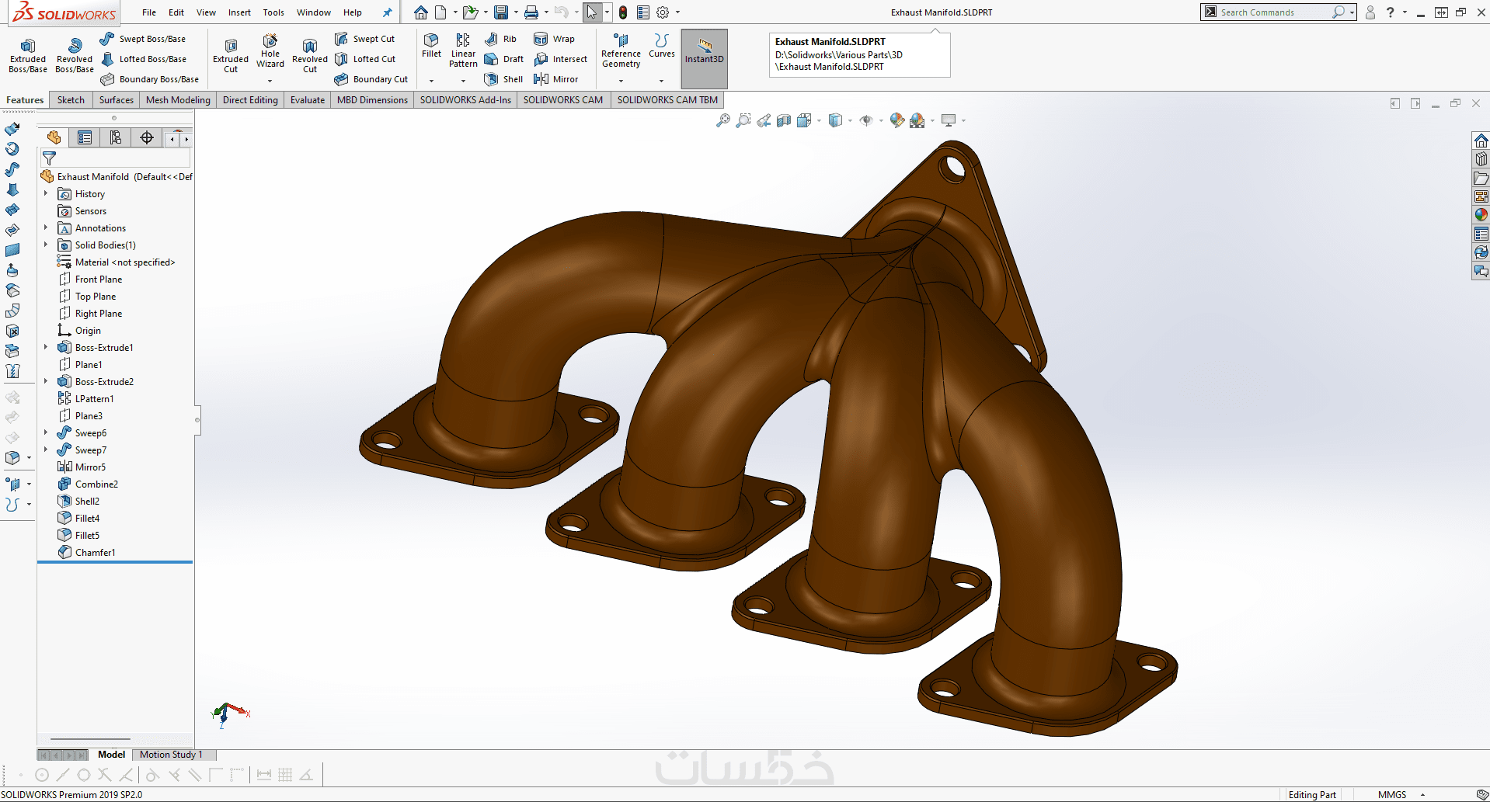Expand the Solid Bodies(1) folder
Viewport: 1490px width, 802px height.
click(46, 245)
